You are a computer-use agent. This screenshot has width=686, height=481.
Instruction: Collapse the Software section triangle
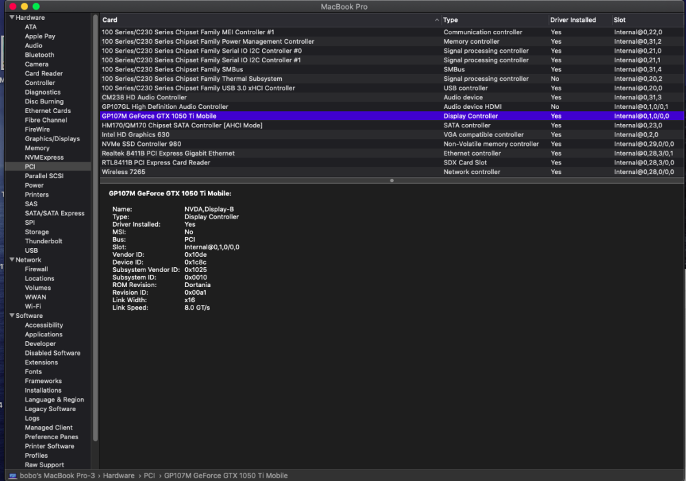pyautogui.click(x=12, y=315)
